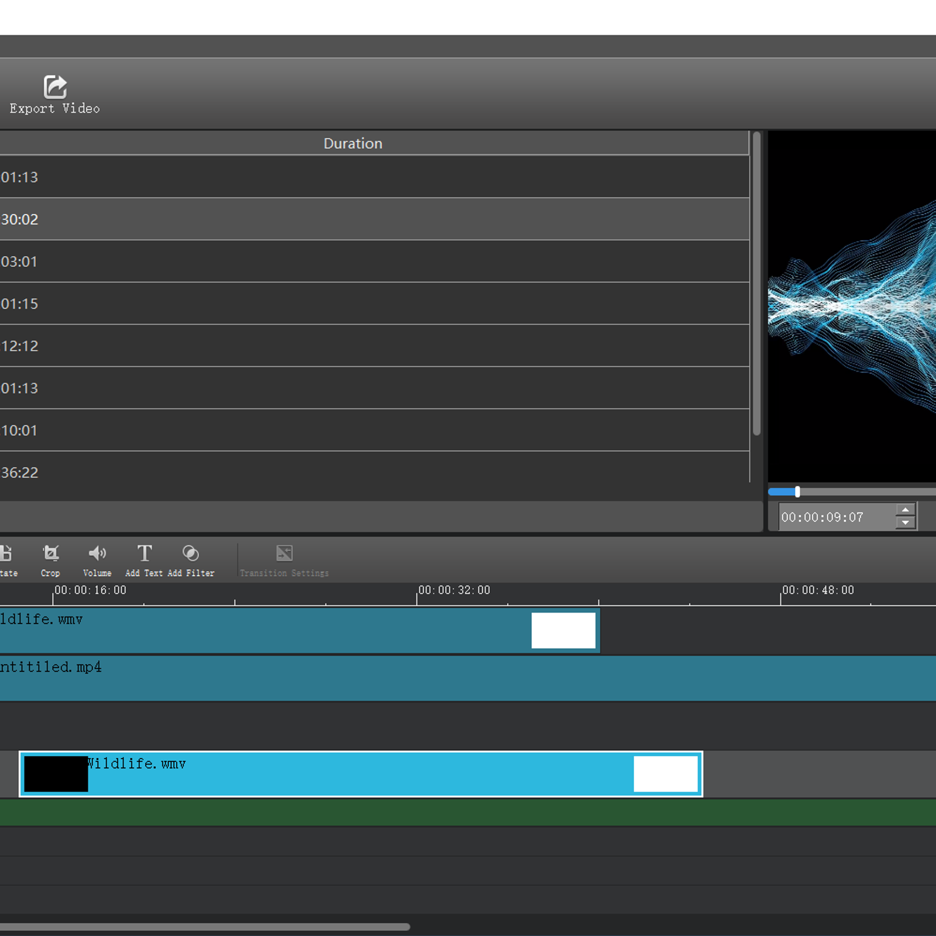Increase timecode with up arrow
This screenshot has width=936, height=936.
click(906, 510)
